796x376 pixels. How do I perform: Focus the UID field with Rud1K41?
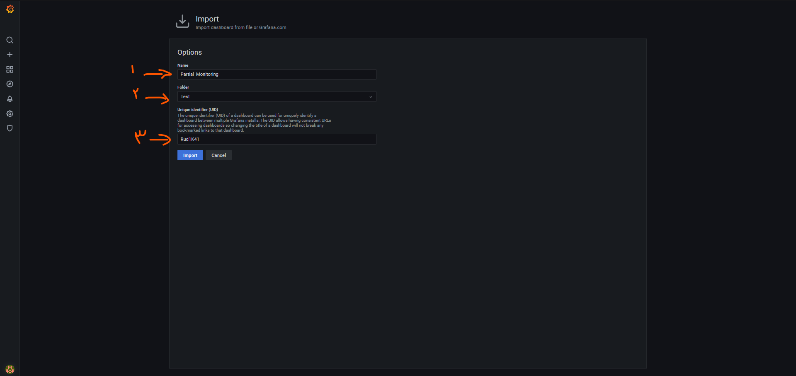click(277, 139)
